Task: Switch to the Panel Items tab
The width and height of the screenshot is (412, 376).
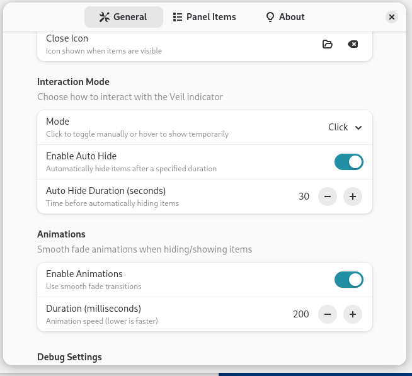Action: coord(204,17)
